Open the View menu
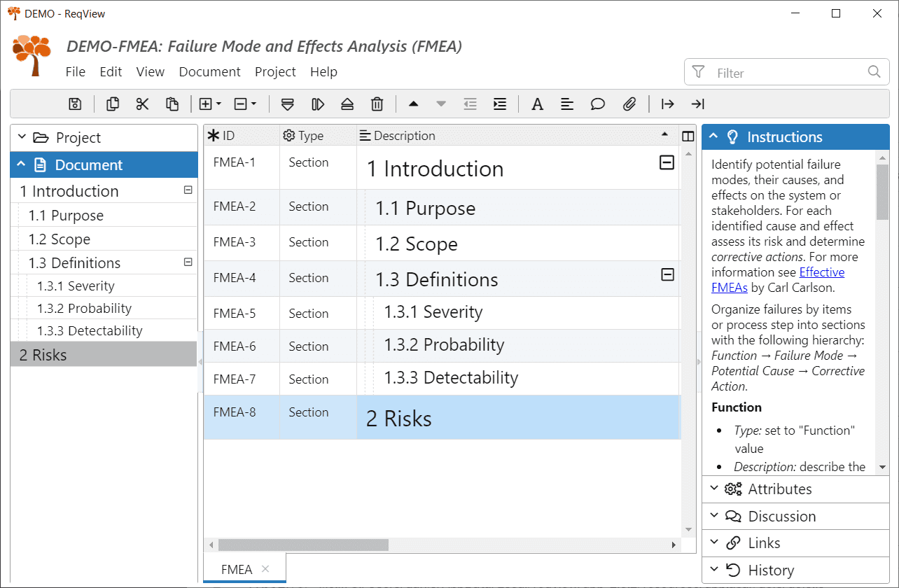The width and height of the screenshot is (899, 588). [x=151, y=72]
